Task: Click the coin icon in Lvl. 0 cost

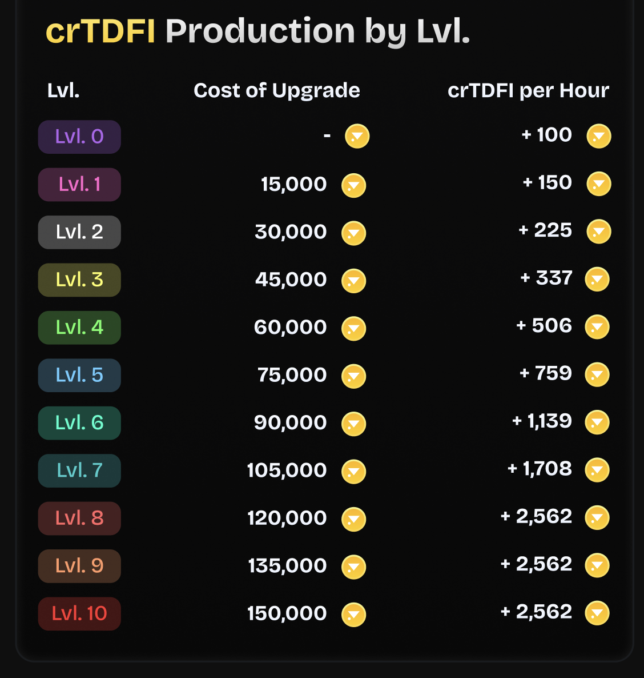Action: [x=357, y=136]
